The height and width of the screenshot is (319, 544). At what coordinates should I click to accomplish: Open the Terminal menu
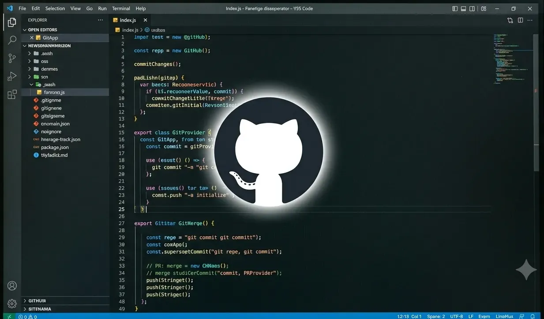point(121,8)
